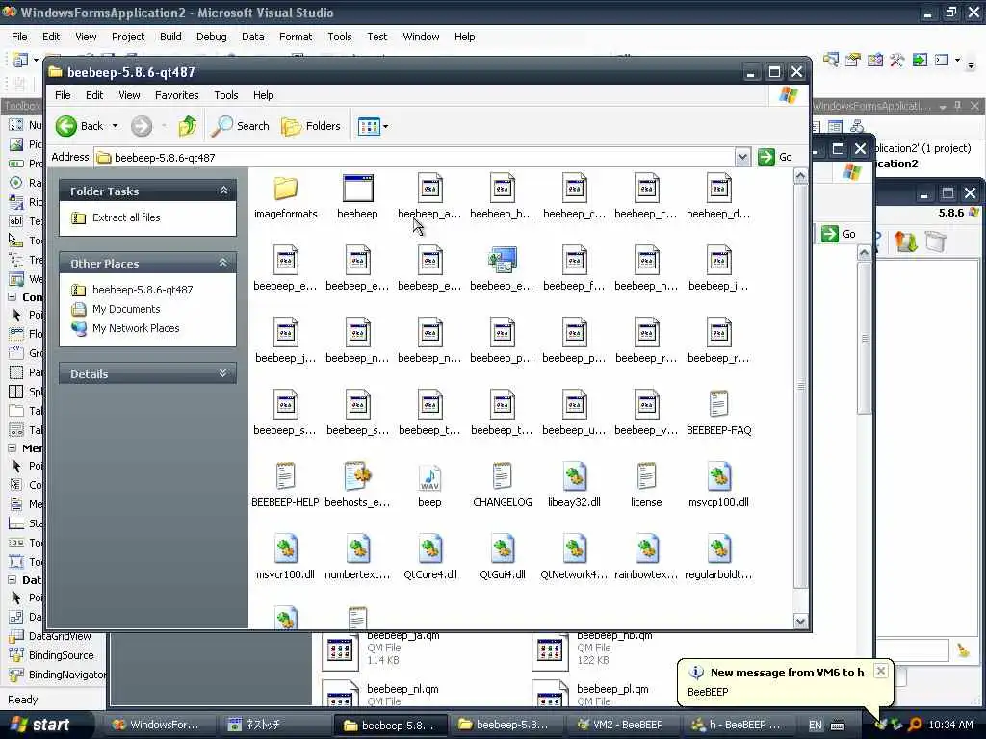Select the BEEBEEP-HELP text file
The height and width of the screenshot is (739, 986).
(285, 476)
